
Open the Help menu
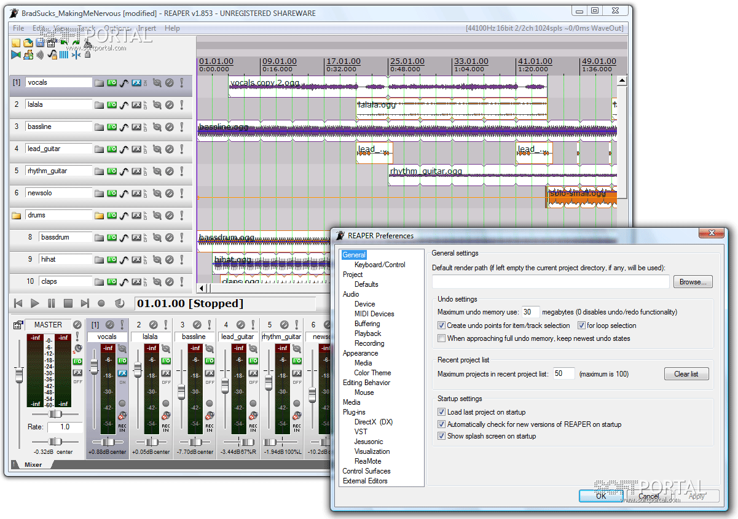click(x=173, y=28)
